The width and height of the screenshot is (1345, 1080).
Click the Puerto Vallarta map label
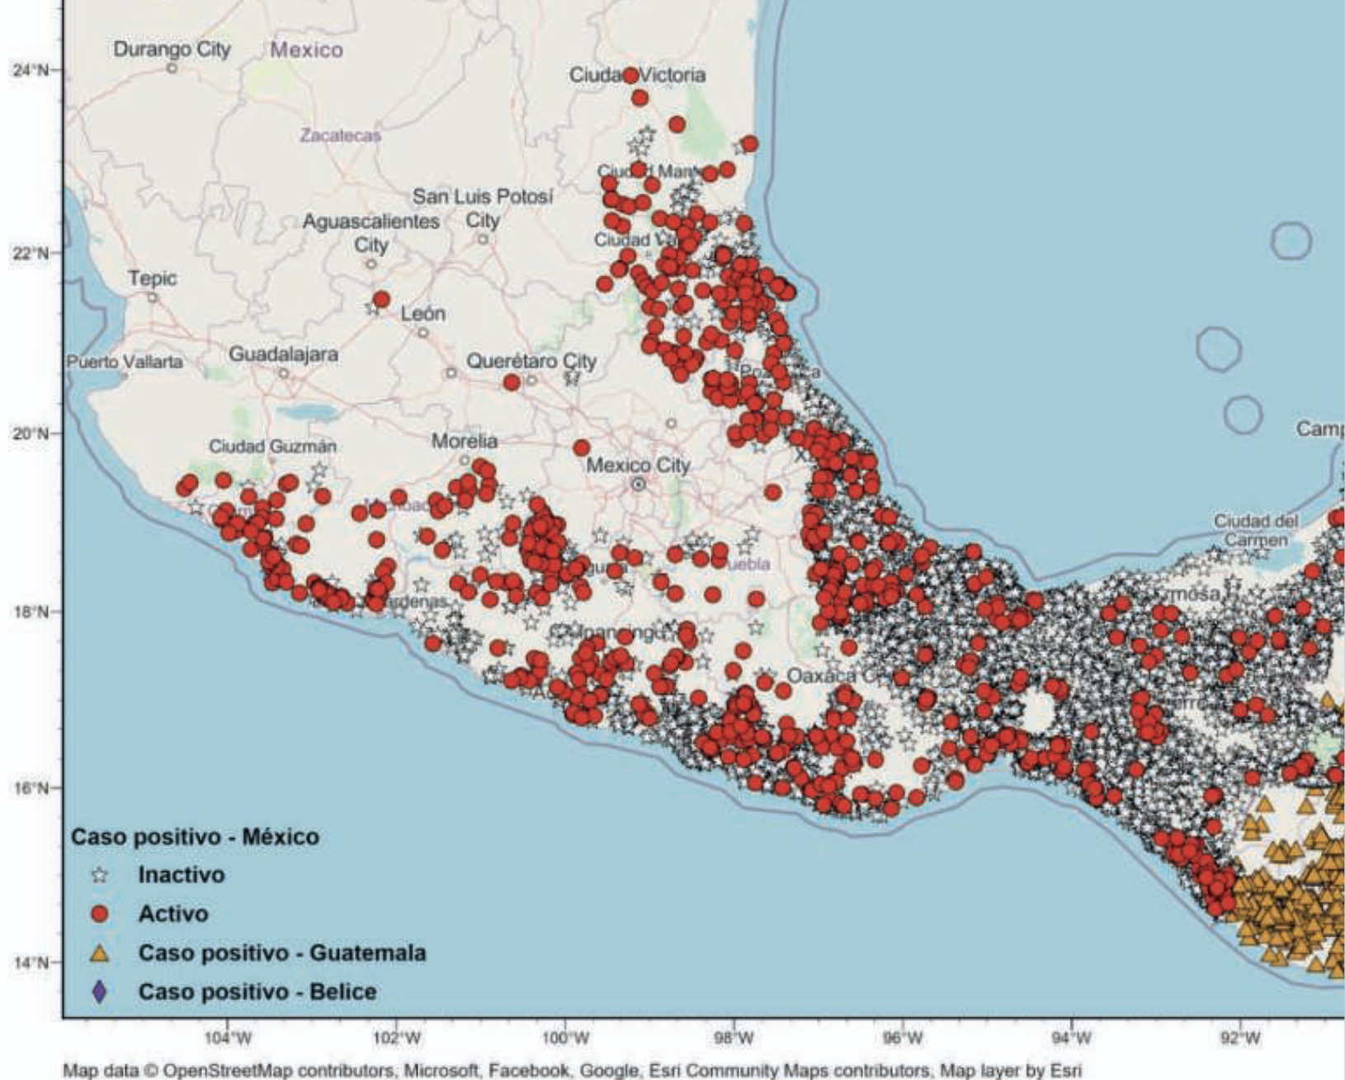tap(125, 362)
